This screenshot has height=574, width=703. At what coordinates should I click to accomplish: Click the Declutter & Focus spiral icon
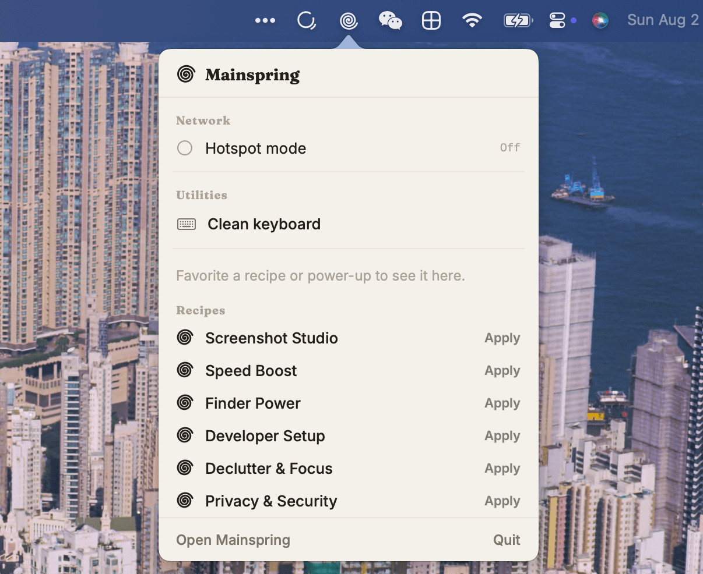click(185, 467)
